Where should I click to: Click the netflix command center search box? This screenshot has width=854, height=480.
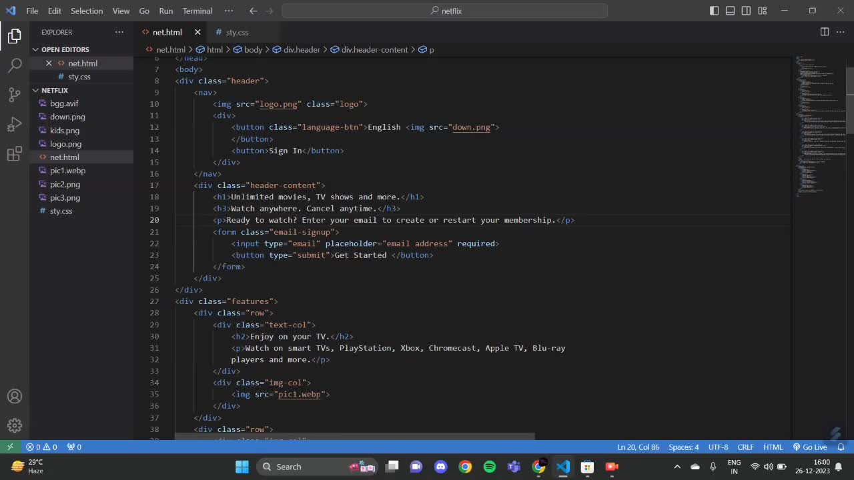coord(445,11)
